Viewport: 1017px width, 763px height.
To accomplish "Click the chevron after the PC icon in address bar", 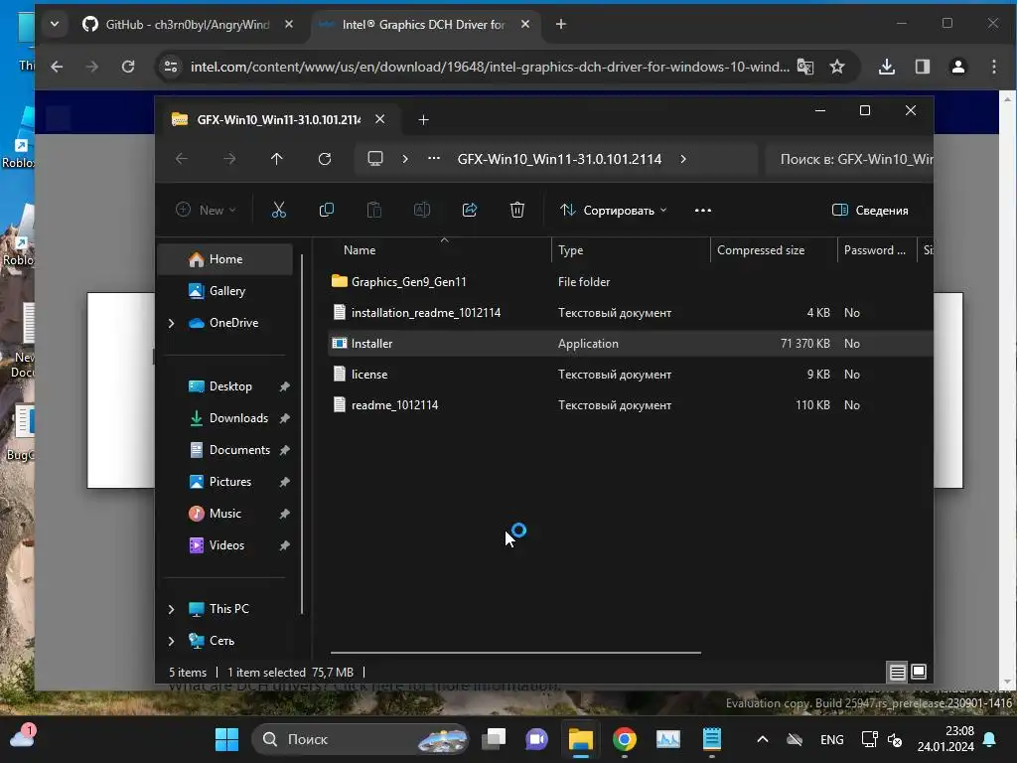I will click(x=405, y=159).
